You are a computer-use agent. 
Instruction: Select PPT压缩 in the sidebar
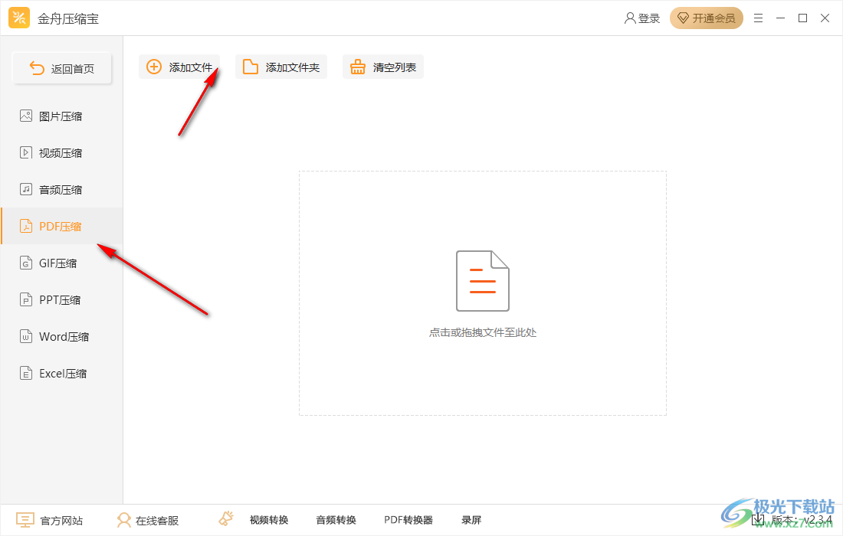(61, 299)
